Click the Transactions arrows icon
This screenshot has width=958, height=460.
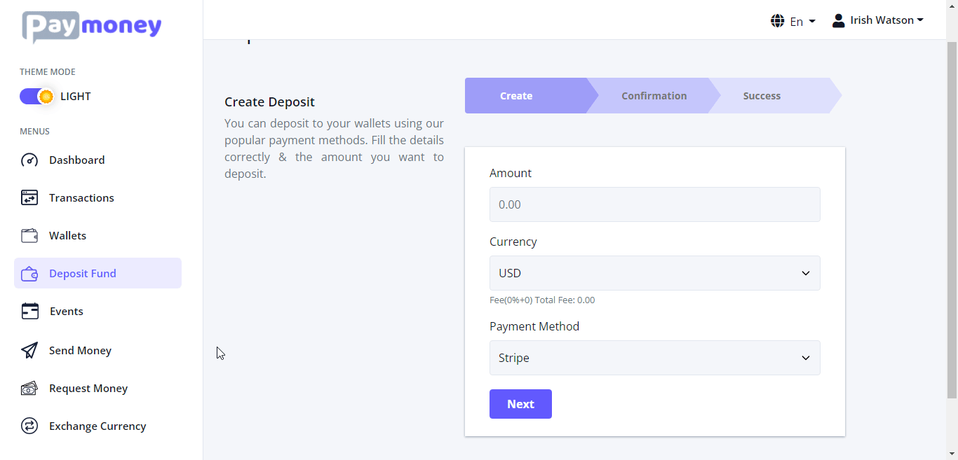(x=29, y=198)
